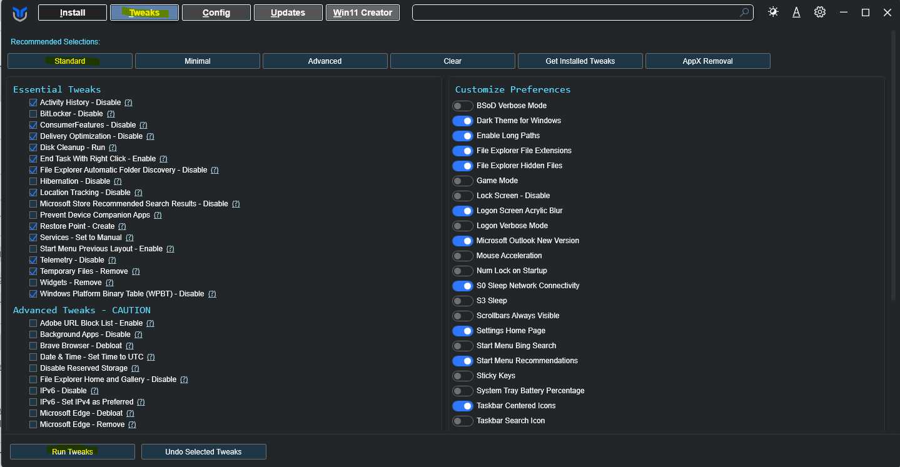Open the Config tab
This screenshot has height=467, width=900.
pyautogui.click(x=216, y=13)
